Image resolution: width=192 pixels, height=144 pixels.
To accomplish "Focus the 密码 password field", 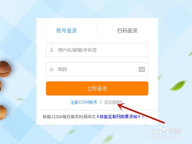I will 97,69.
